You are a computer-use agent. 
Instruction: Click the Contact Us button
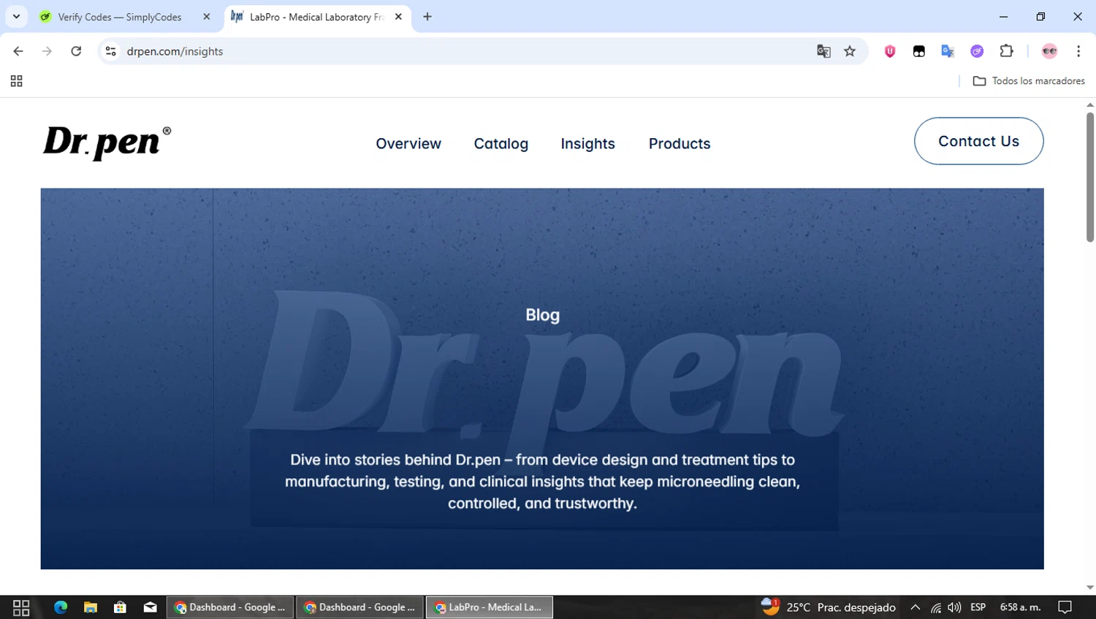(x=978, y=141)
